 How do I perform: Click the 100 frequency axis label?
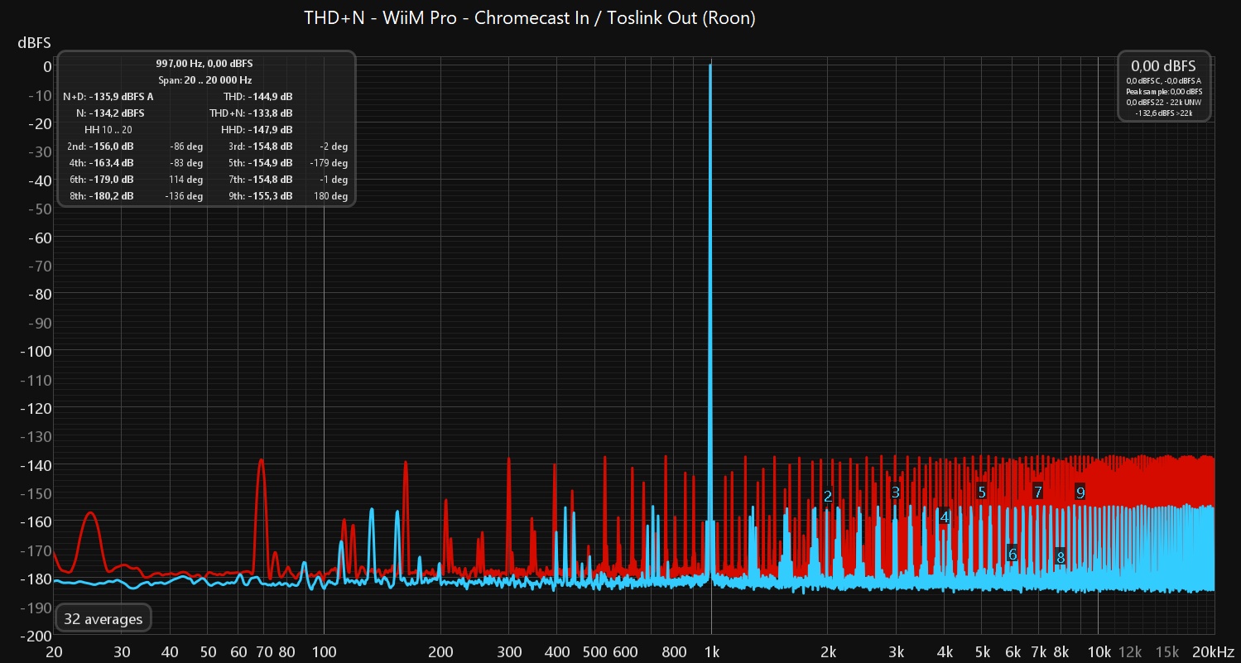323,651
